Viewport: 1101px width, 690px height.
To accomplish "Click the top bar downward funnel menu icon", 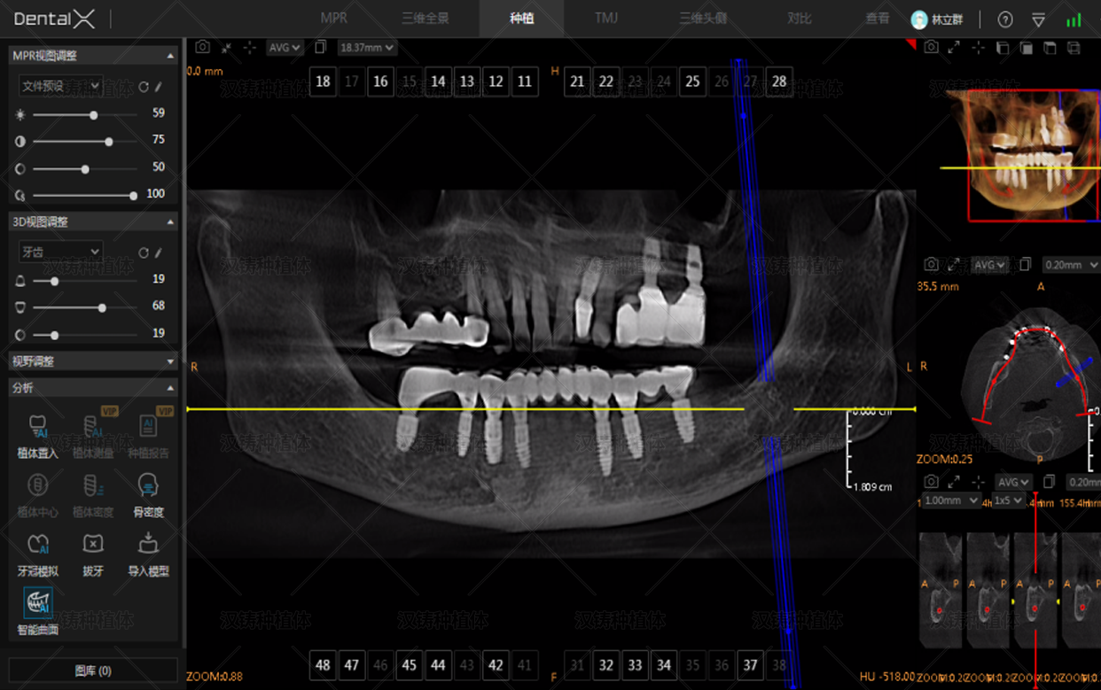I will tap(1039, 19).
